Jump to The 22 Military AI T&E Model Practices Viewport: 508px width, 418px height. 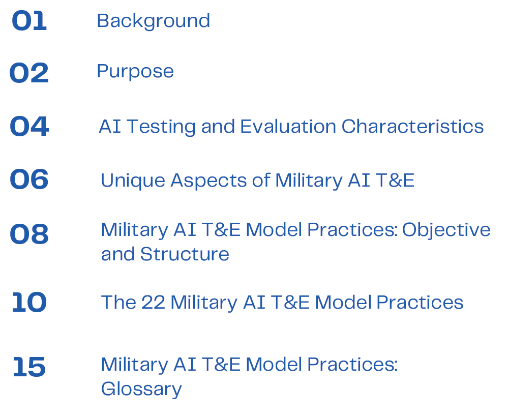[x=282, y=303]
